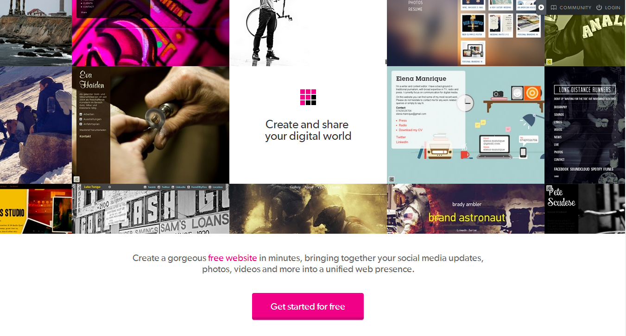Click the Get started for free button

tap(308, 306)
